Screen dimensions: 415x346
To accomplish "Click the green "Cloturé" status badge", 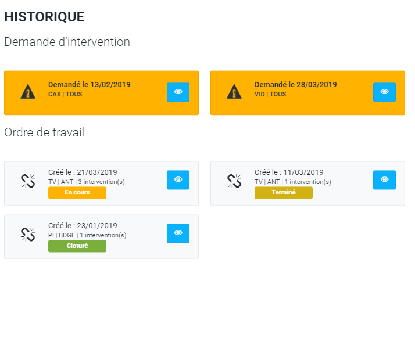I will (77, 246).
